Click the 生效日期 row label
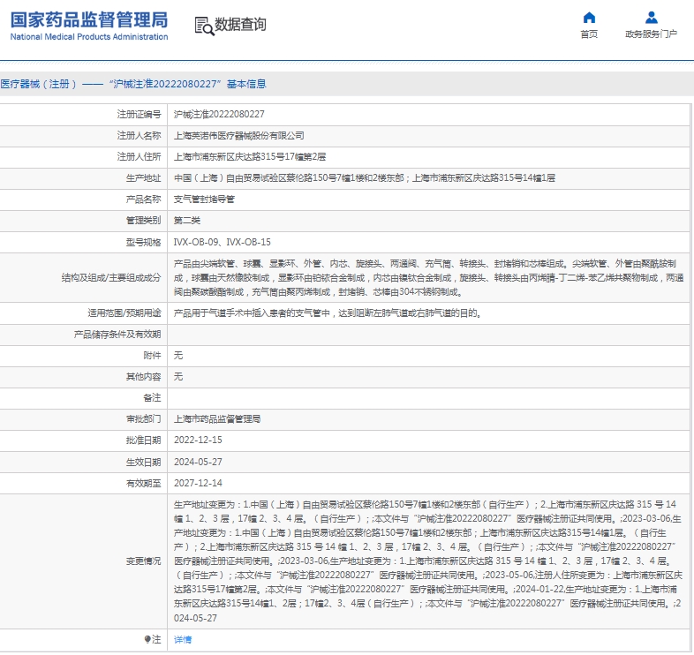The width and height of the screenshot is (694, 655). [143, 462]
